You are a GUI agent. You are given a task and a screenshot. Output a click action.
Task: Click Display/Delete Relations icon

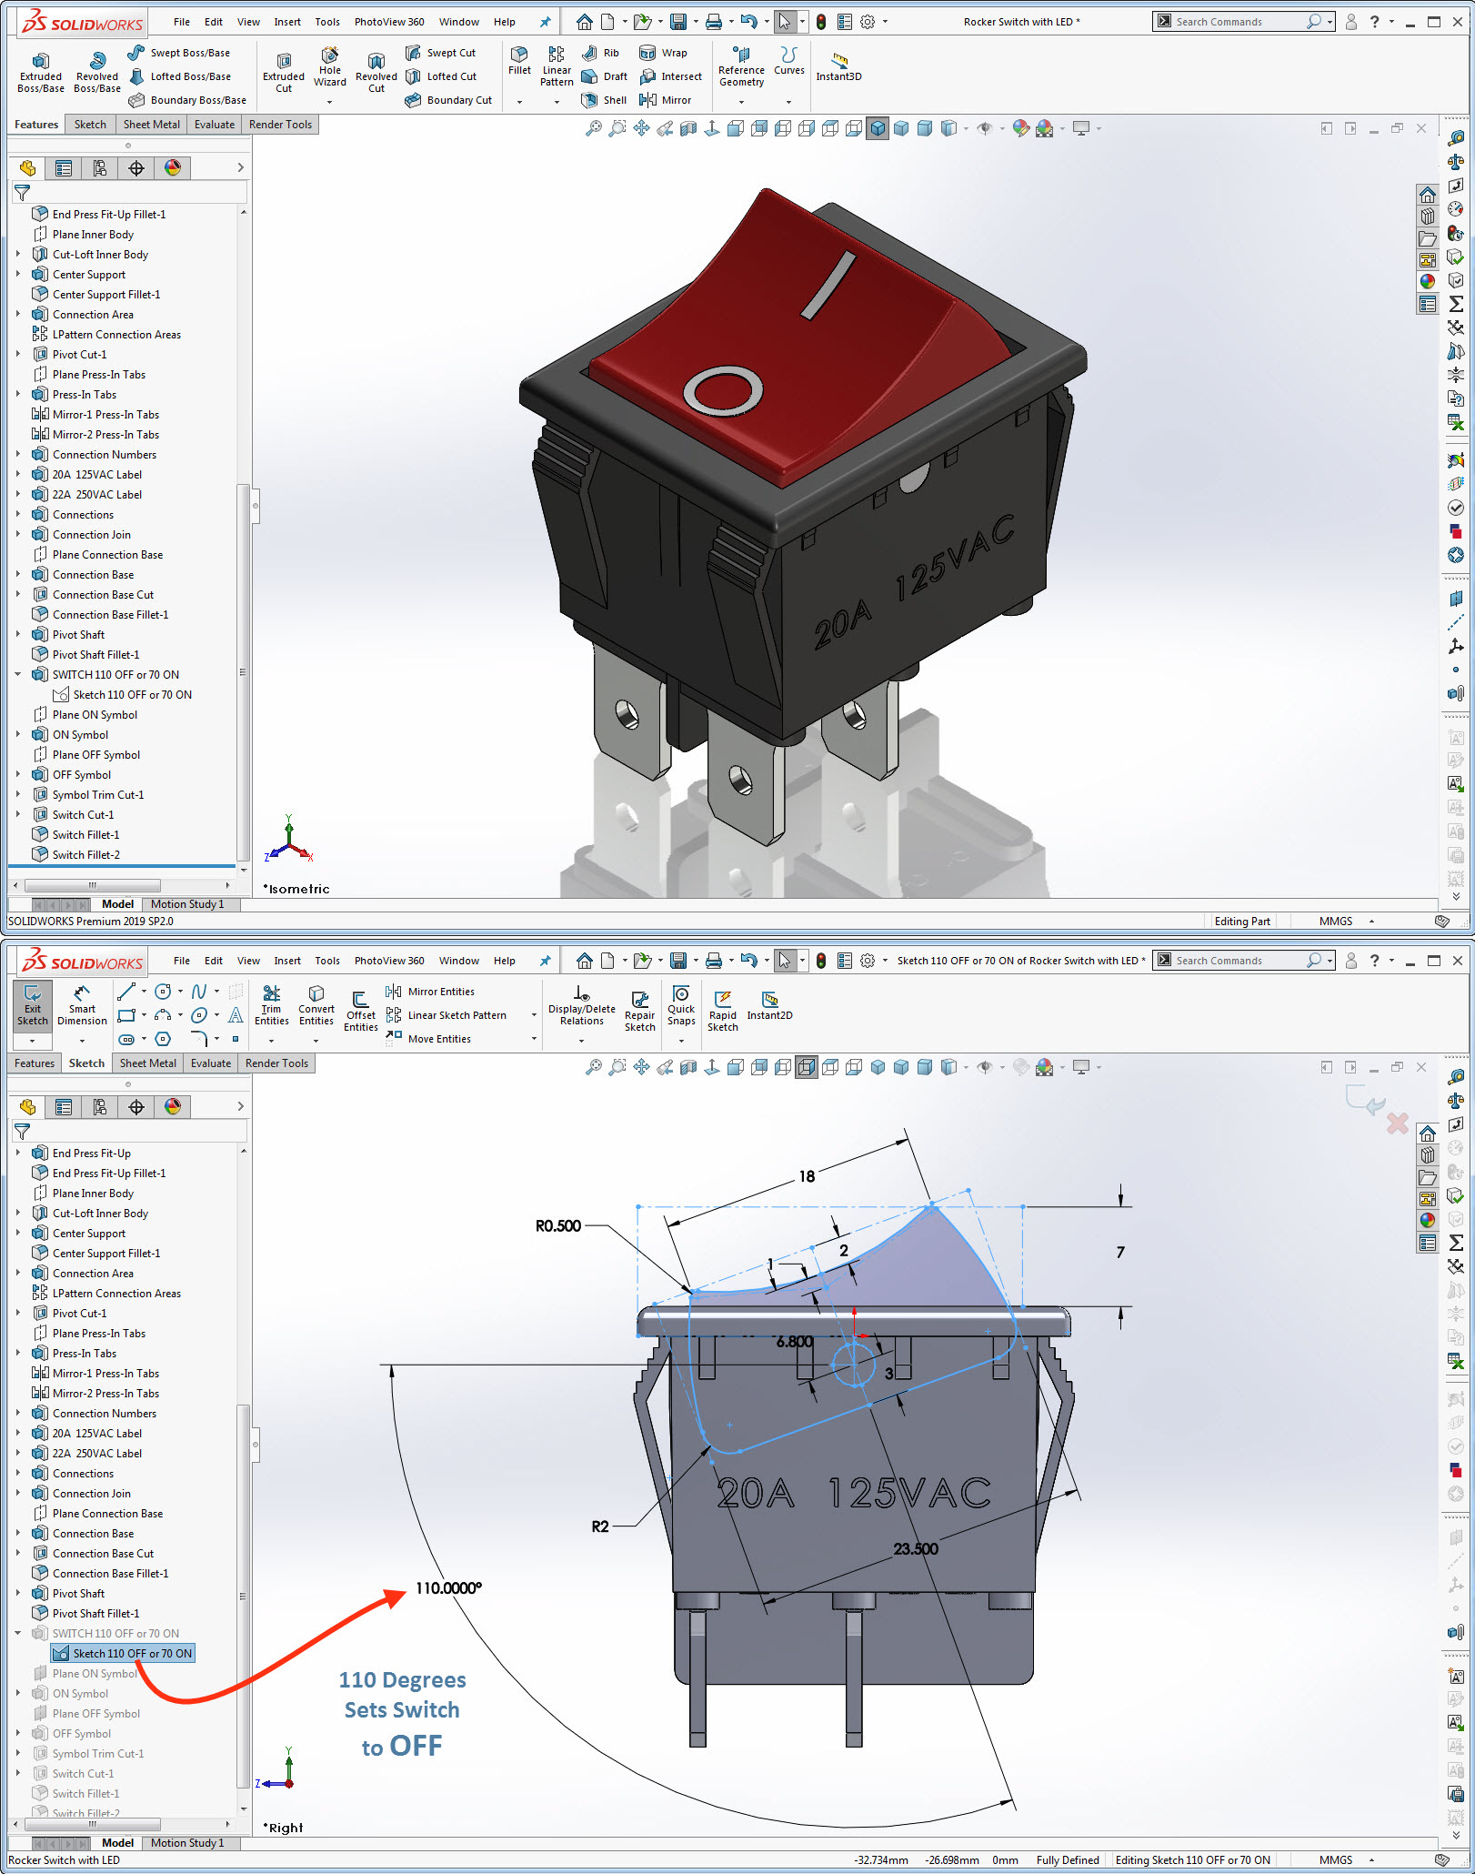click(x=582, y=993)
